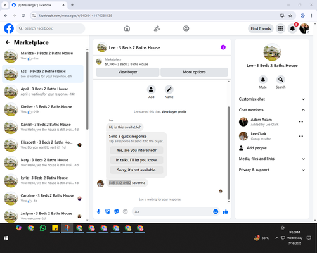Expand the Customize chat section
This screenshot has width=317, height=253.
click(272, 99)
